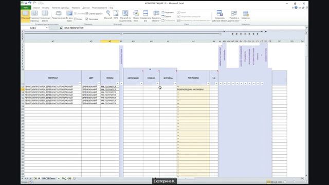
Task: Open filter dropdown for ТИП ЛАМПЫ column
Action: tap(208, 83)
